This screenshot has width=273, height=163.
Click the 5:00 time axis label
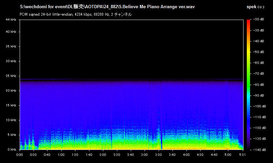[228, 155]
